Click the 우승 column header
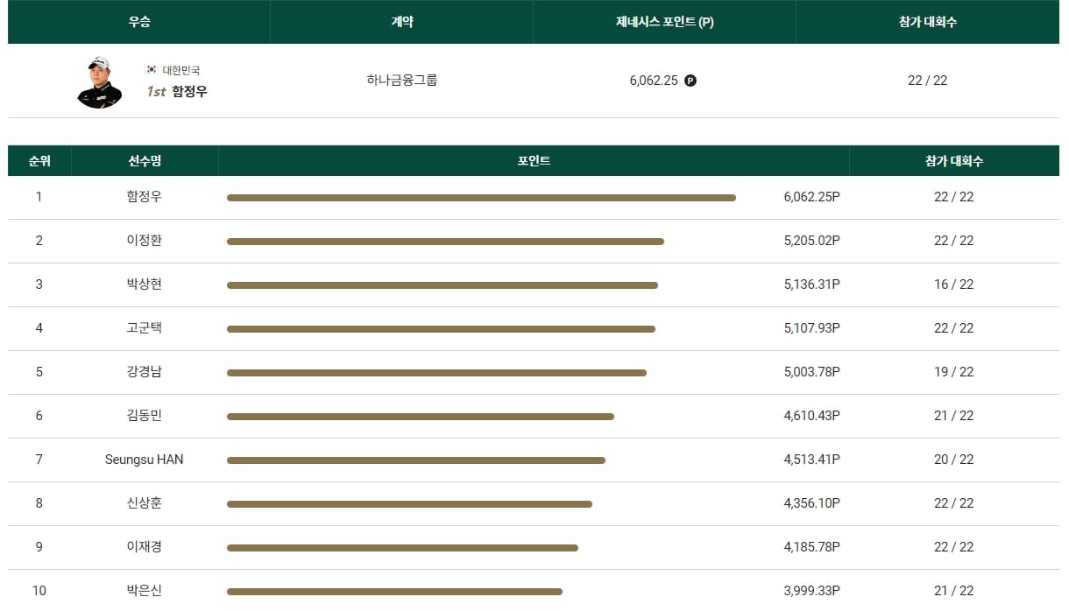This screenshot has height=611, width=1069. click(x=138, y=22)
